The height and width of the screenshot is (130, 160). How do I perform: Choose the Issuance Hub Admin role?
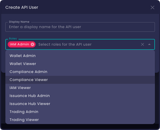[x=80, y=96]
